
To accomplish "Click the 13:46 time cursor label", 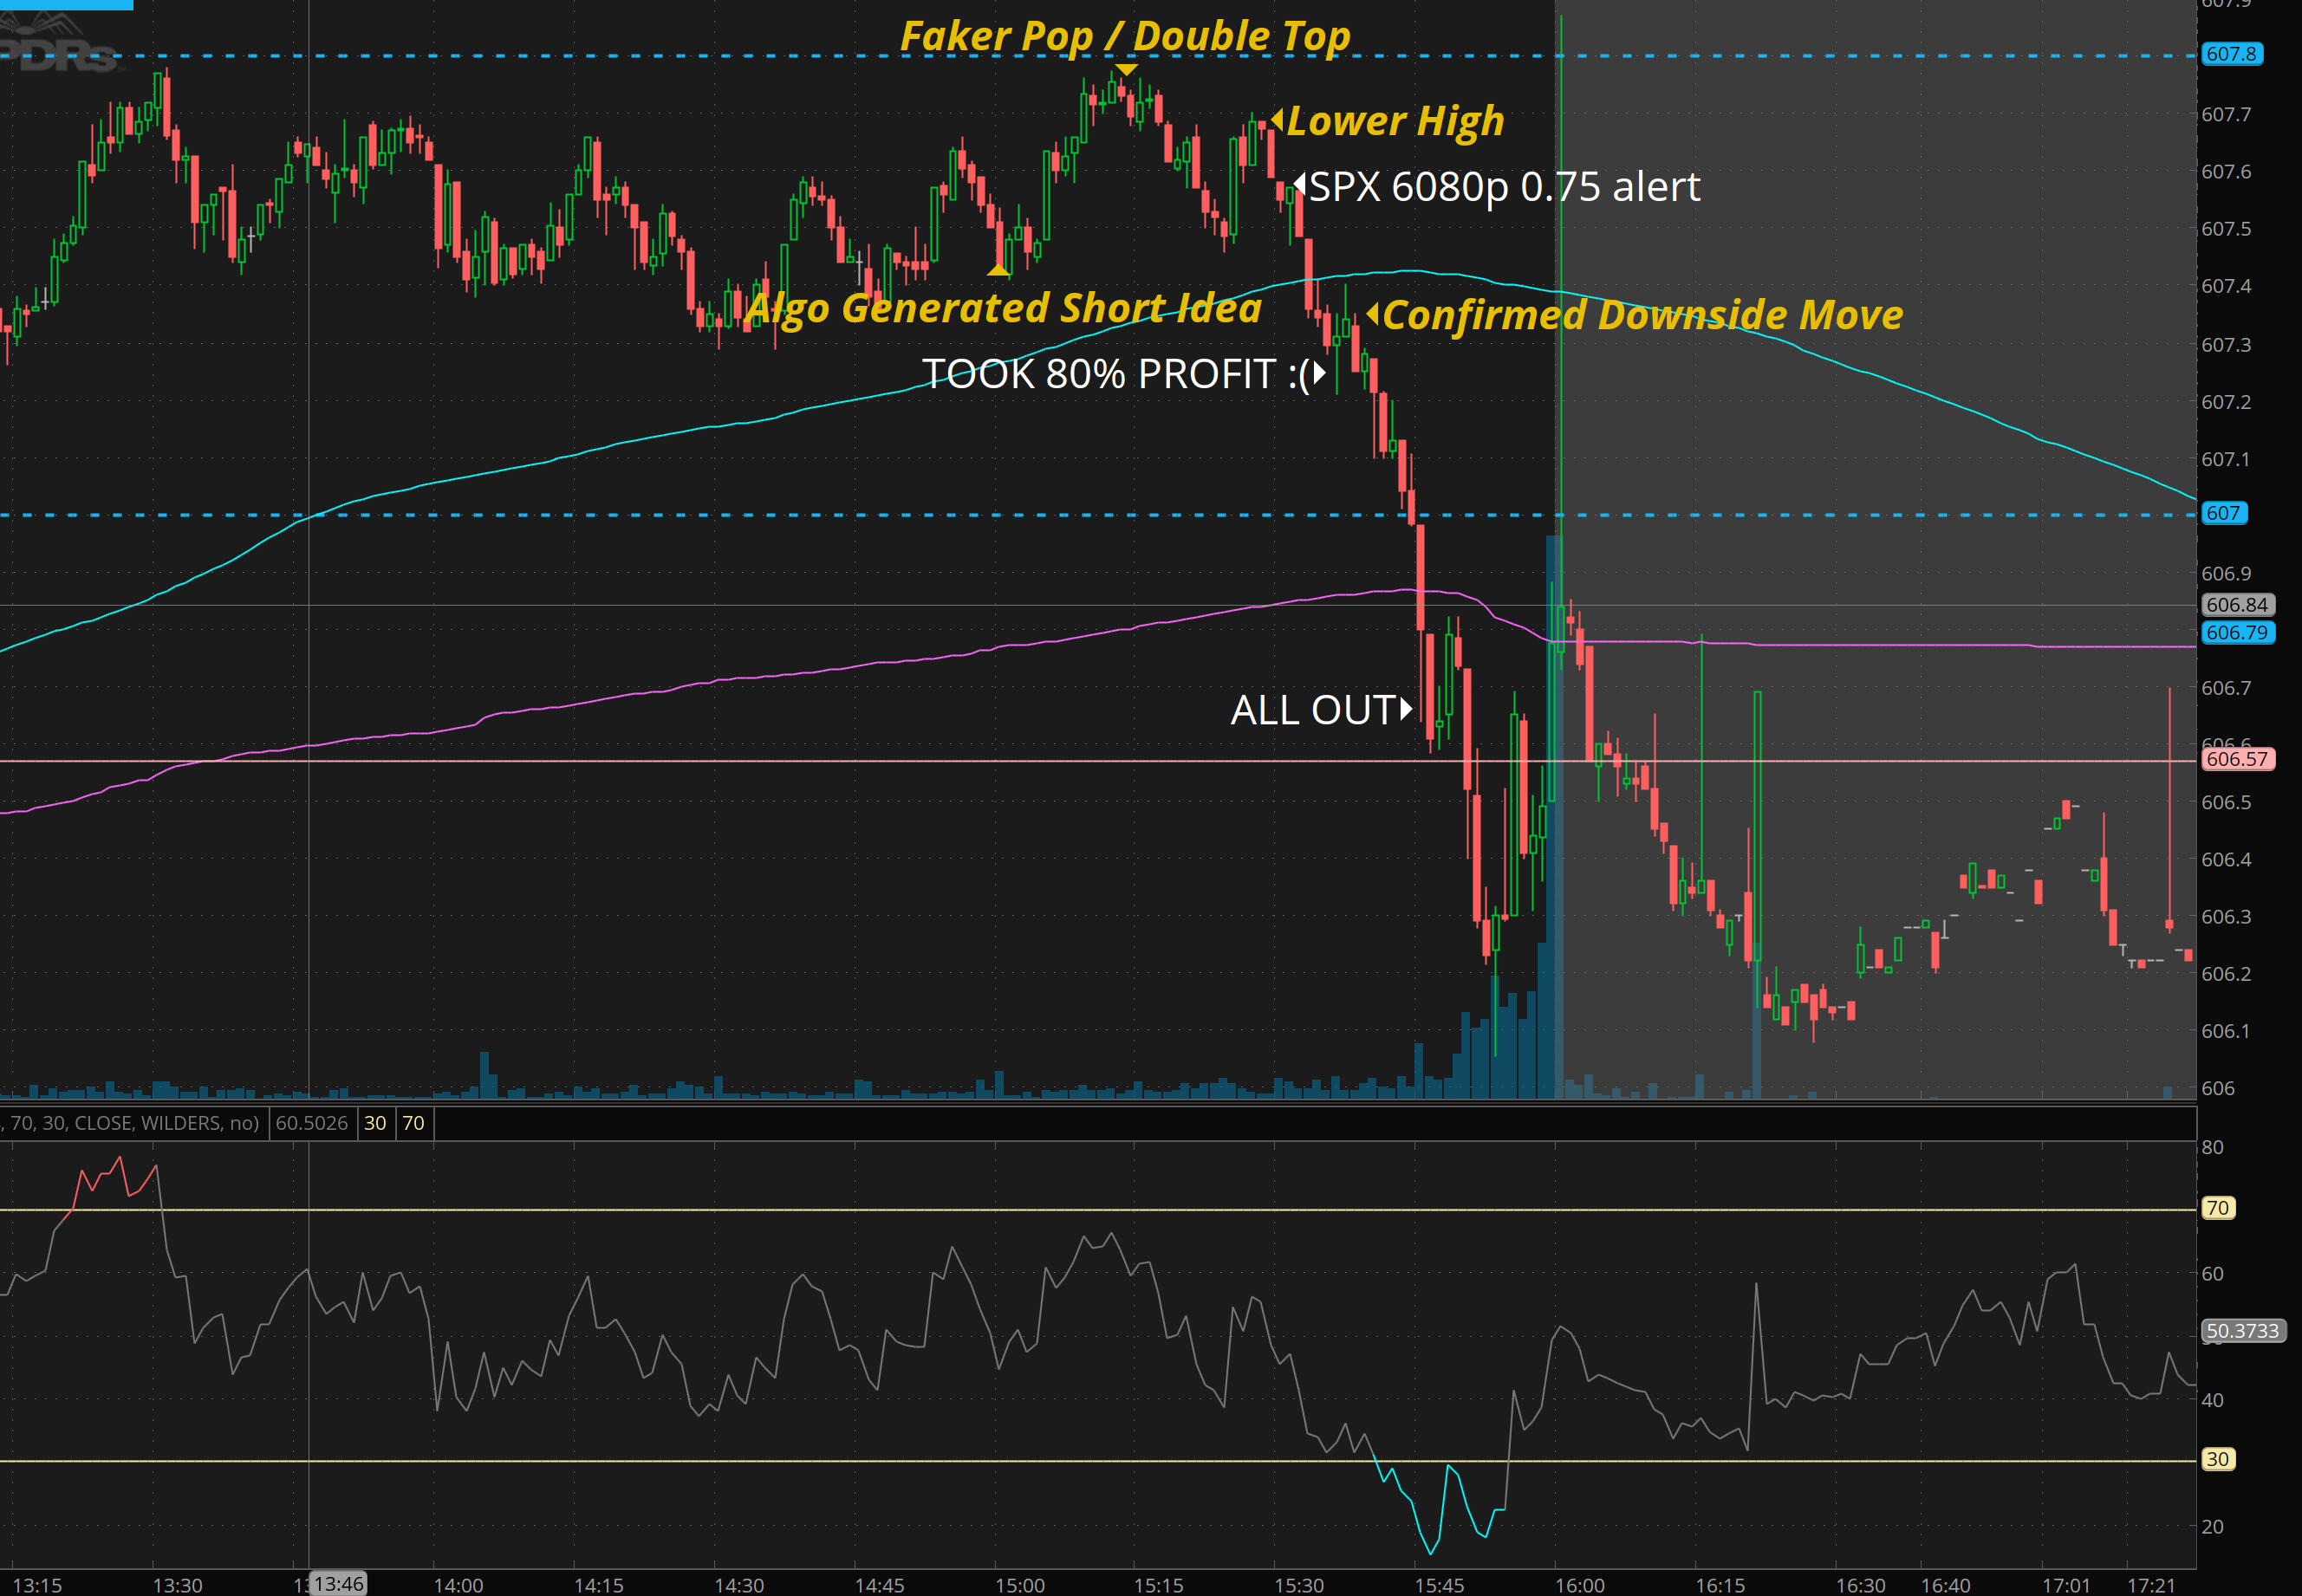I will coord(338,1583).
